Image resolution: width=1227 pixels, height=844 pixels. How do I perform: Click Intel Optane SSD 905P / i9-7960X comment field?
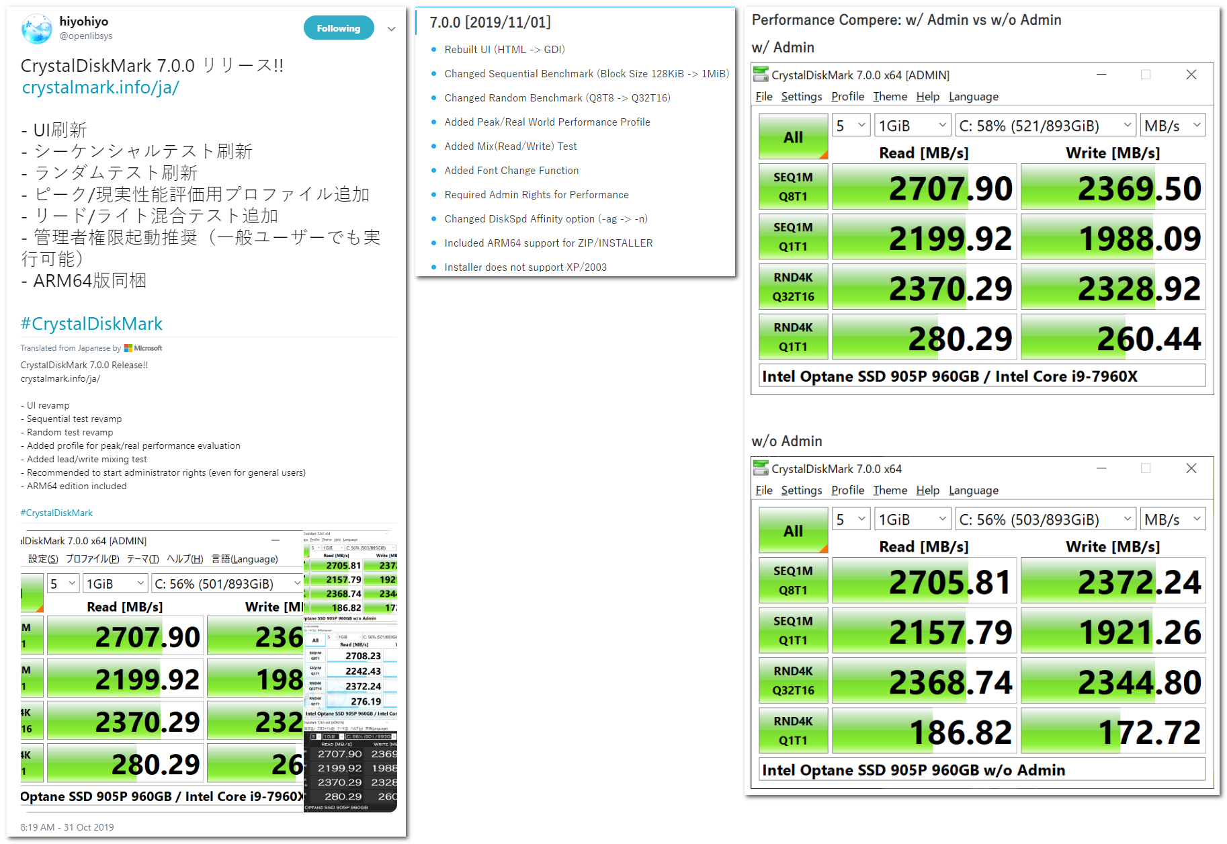click(982, 376)
